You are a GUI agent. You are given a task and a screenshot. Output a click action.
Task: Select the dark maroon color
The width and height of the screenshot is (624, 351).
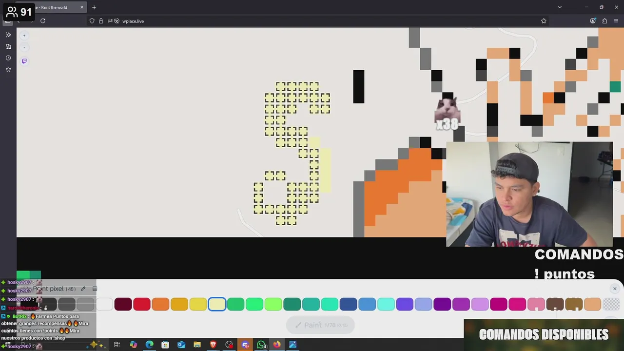pyautogui.click(x=123, y=304)
